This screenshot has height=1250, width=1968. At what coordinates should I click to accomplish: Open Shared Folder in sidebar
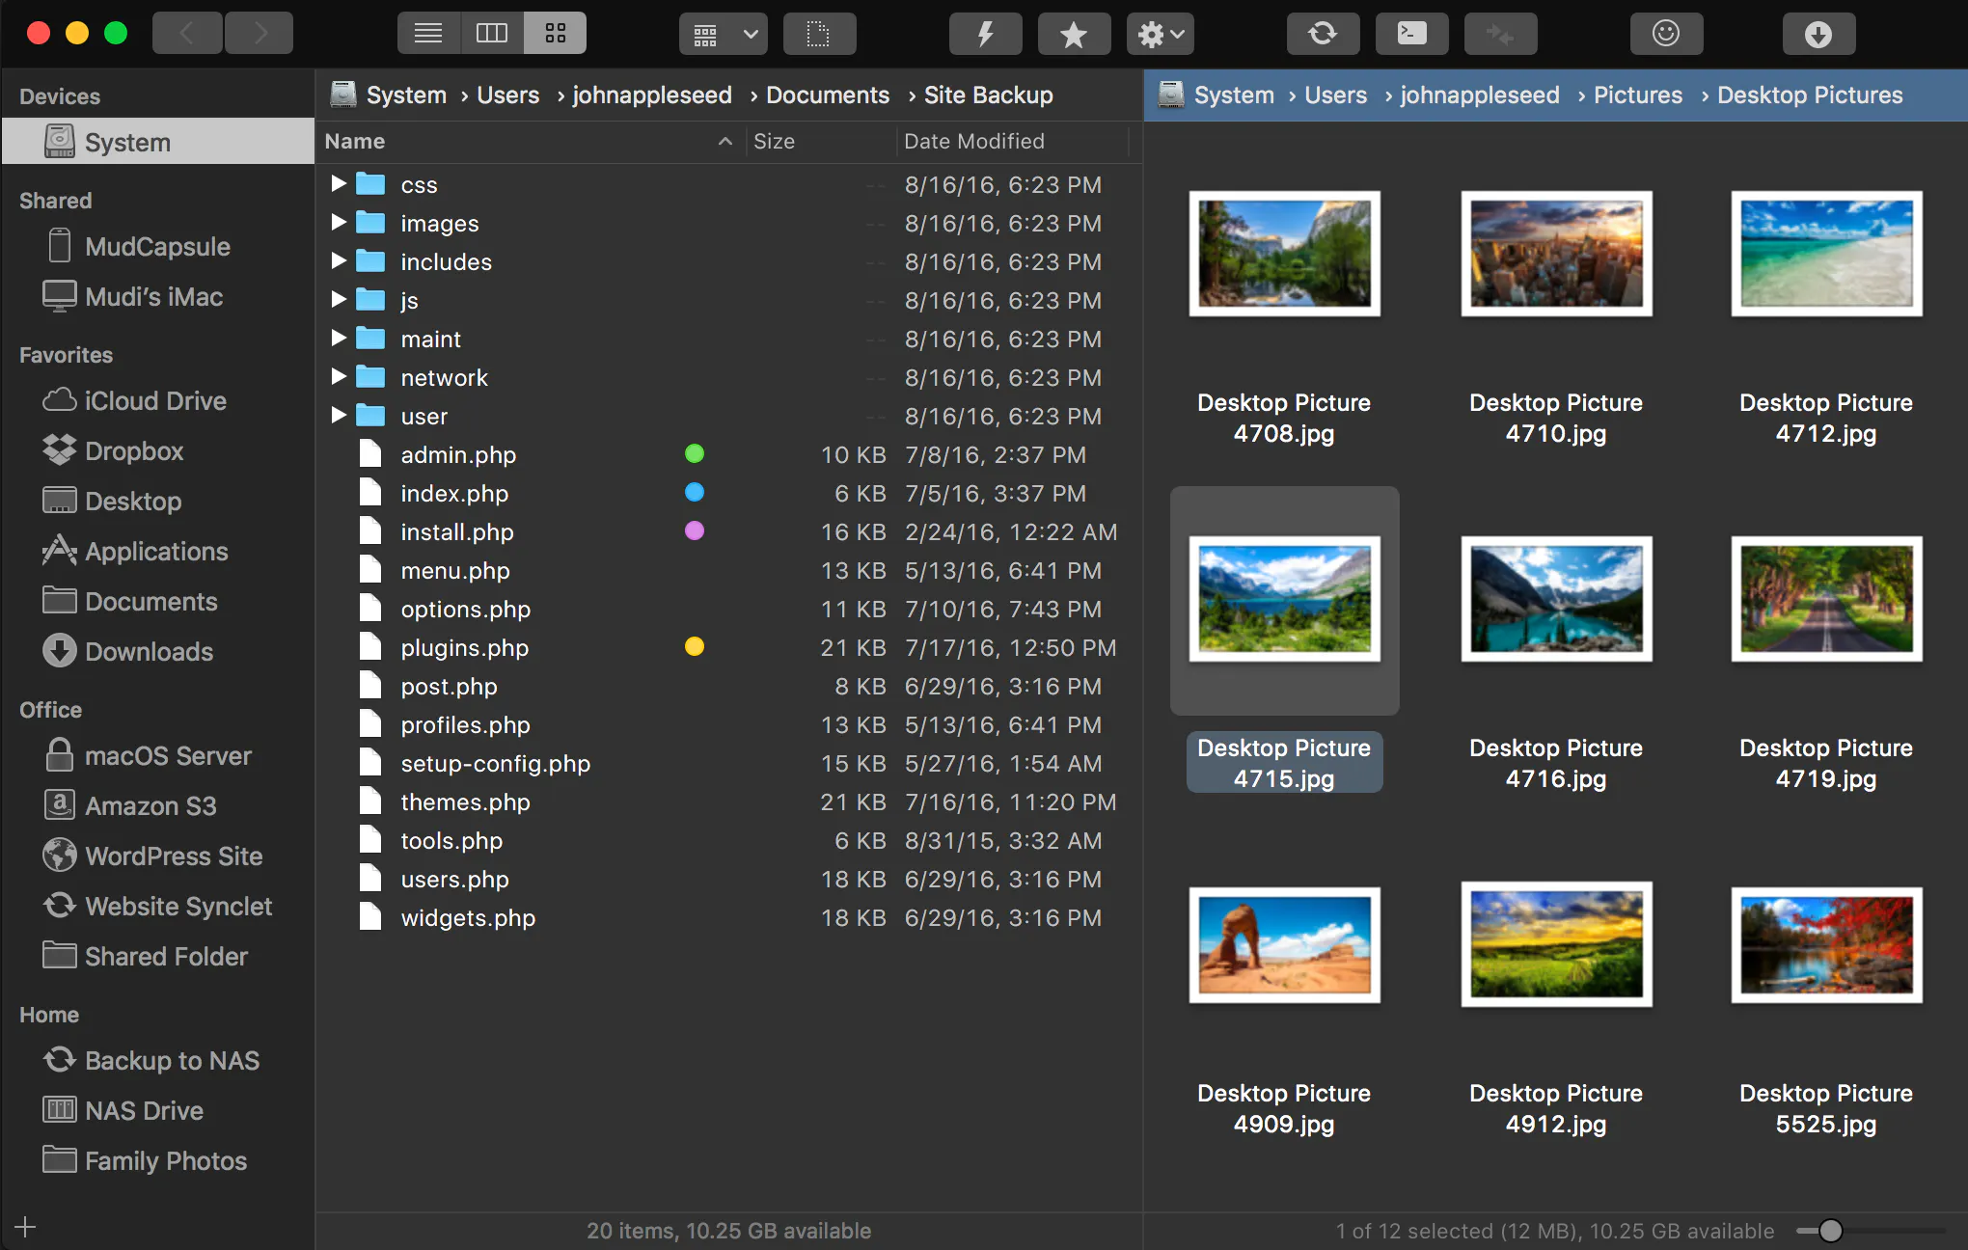[158, 956]
